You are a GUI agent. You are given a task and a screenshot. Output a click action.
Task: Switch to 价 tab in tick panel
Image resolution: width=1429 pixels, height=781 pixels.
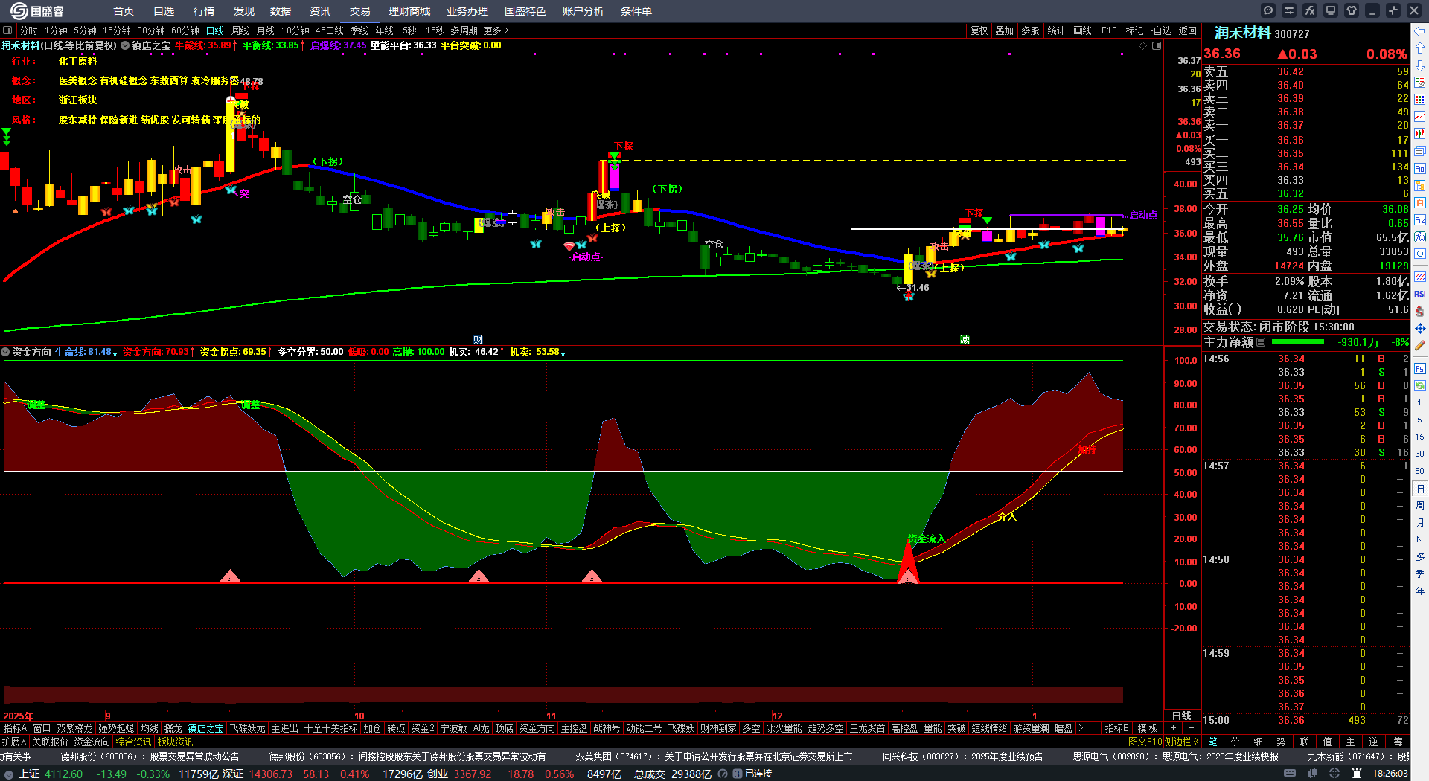point(1235,742)
